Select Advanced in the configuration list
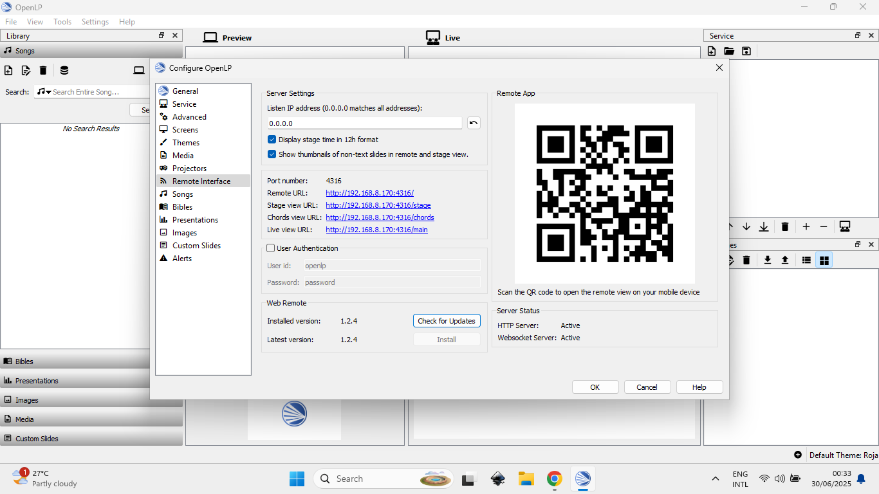The width and height of the screenshot is (879, 494). pyautogui.click(x=203, y=117)
